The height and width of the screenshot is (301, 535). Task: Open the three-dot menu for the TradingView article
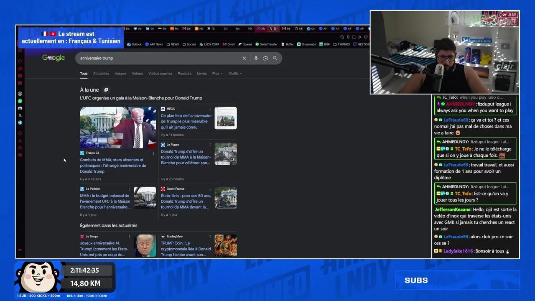coord(210,237)
